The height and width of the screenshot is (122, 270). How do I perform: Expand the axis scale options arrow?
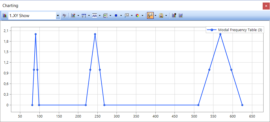89,15
